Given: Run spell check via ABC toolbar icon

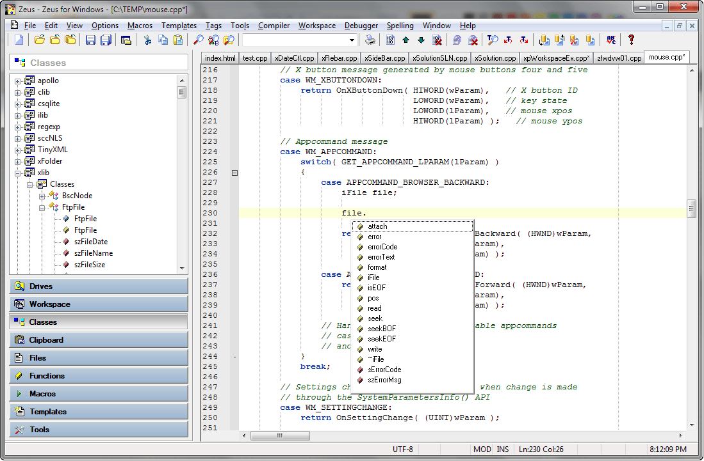Looking at the screenshot, I should pos(610,40).
